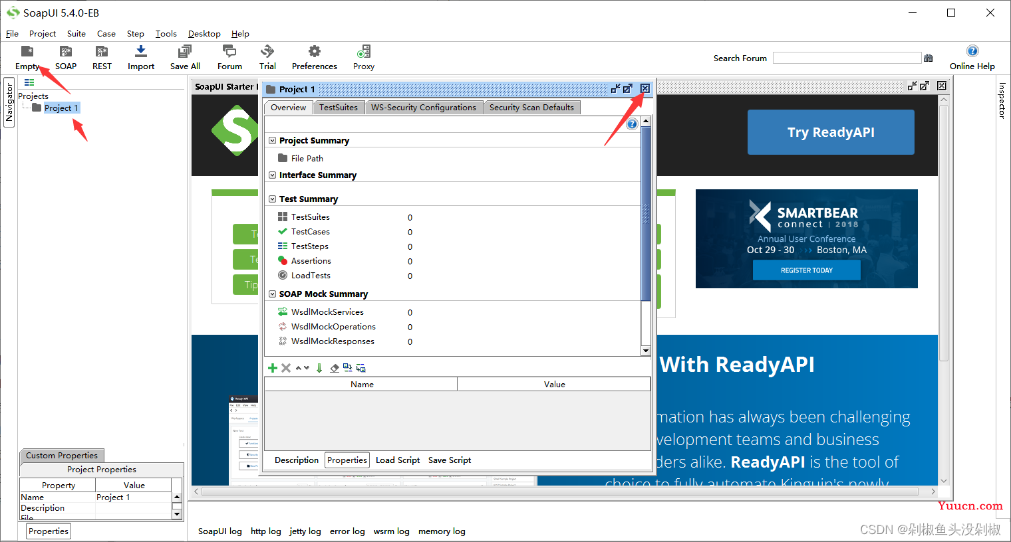Create an Empty project from the toolbar

27,58
